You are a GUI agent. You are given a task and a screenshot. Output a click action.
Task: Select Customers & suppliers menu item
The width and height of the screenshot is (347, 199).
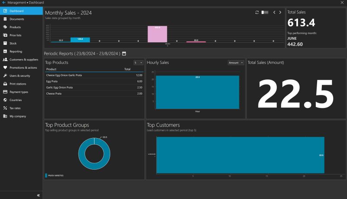pyautogui.click(x=23, y=60)
